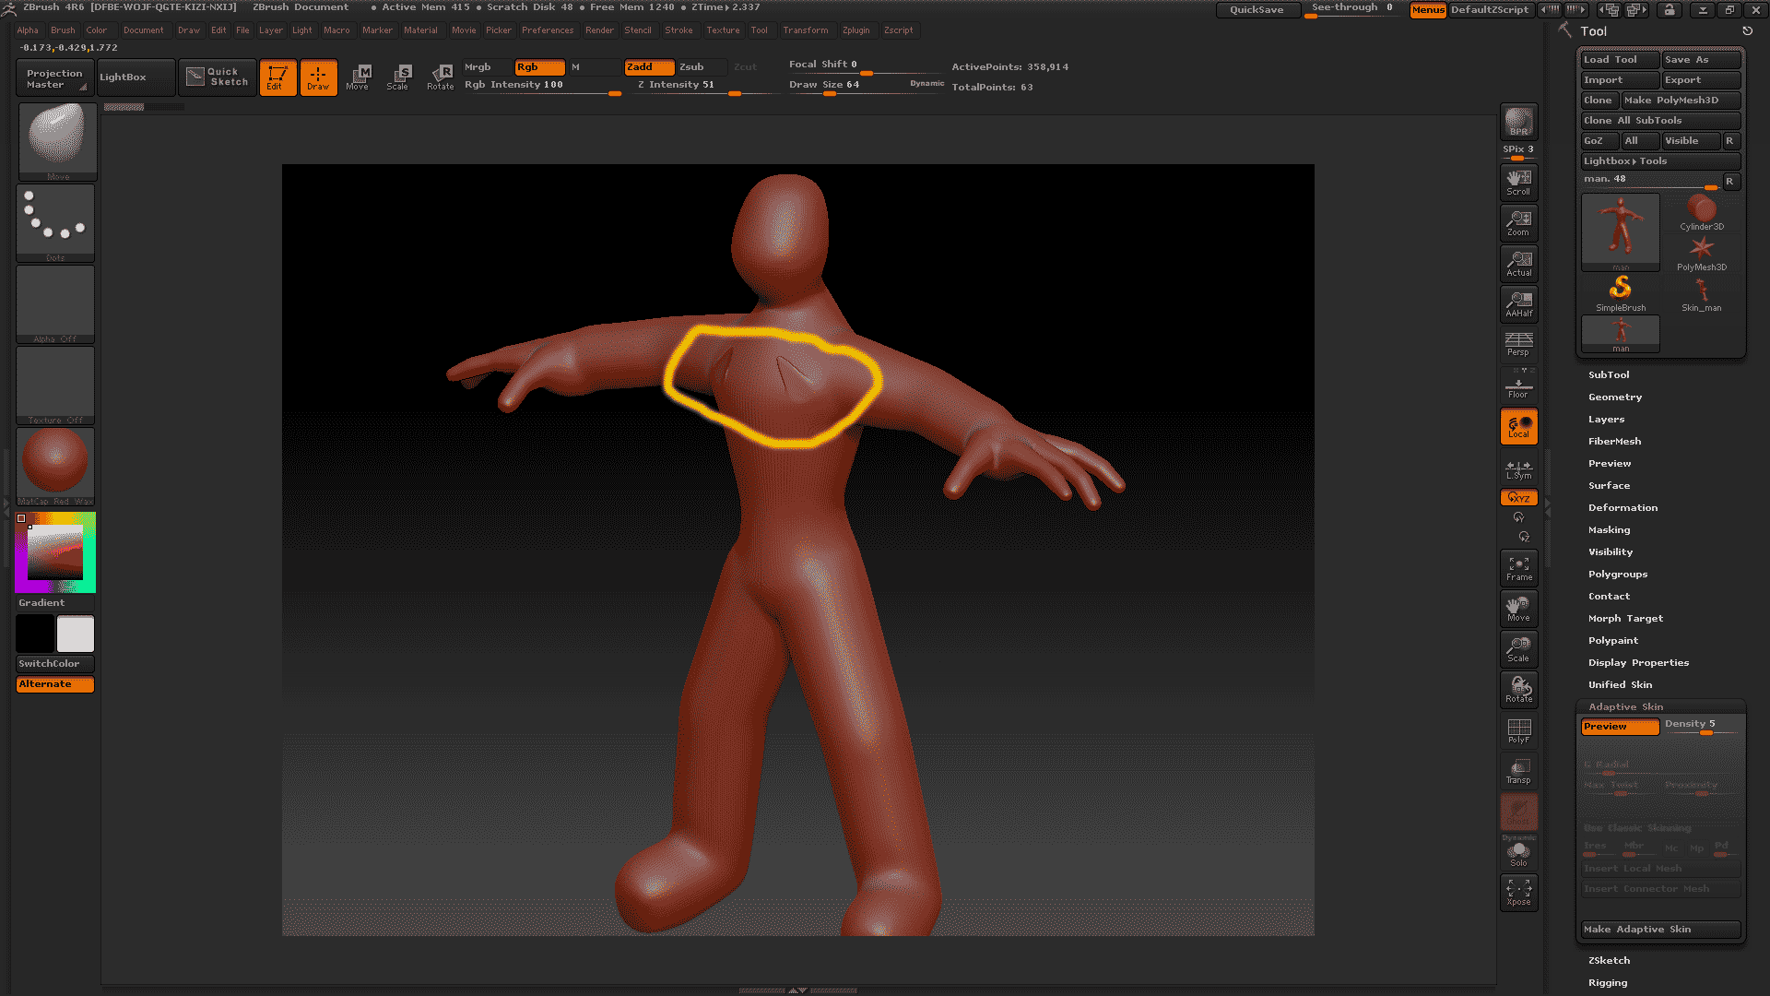Viewport: 1770px width, 996px height.
Task: Toggle Draw mode
Action: (x=318, y=77)
